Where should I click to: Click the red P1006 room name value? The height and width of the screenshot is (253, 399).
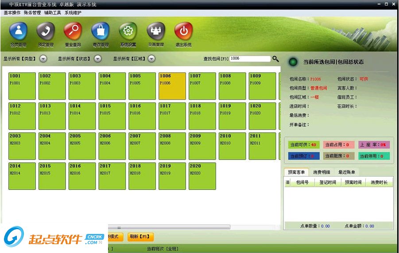point(316,79)
